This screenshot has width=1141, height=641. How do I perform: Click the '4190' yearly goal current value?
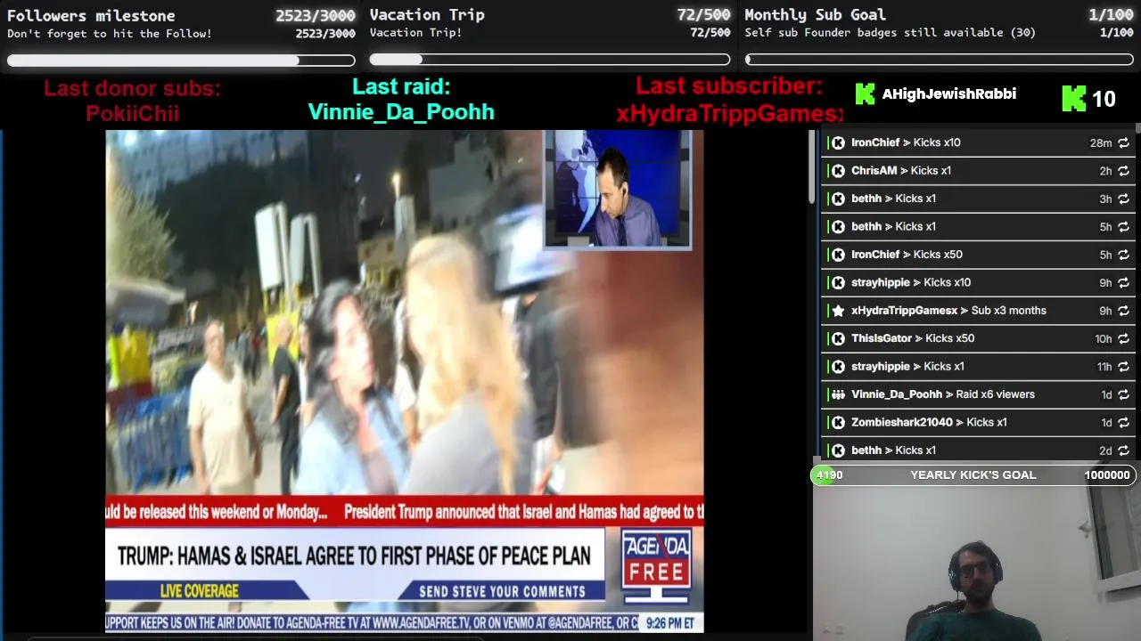[x=829, y=475]
